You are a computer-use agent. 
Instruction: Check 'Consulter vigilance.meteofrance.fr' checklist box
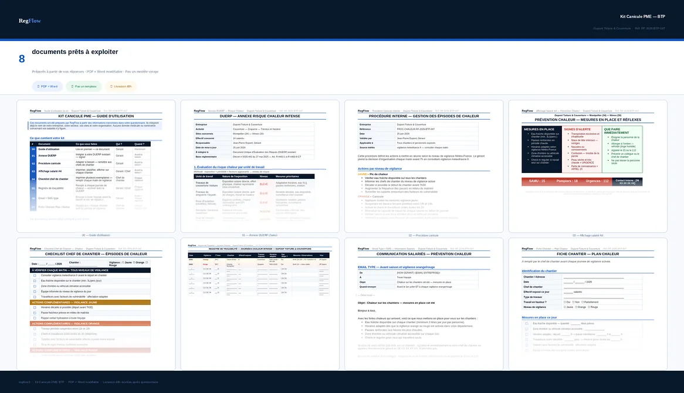click(x=35, y=276)
